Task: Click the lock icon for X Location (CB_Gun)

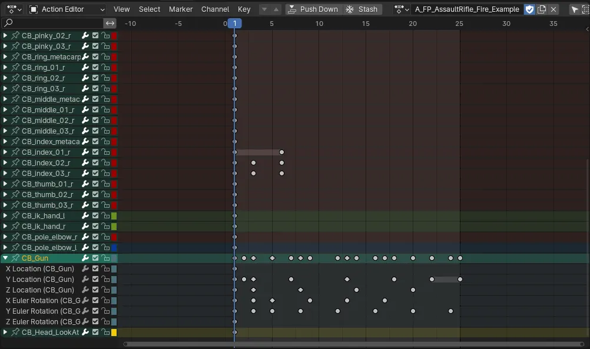Action: pos(105,269)
